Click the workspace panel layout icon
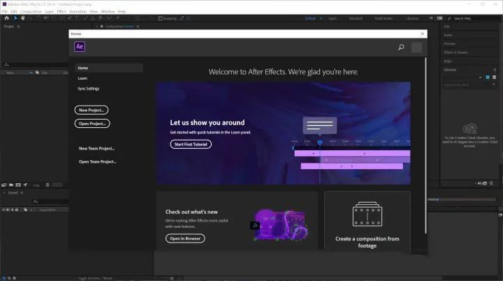The height and width of the screenshot is (281, 503). [440, 18]
